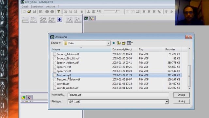Select the file Textures_Addon.vdf
Screen dimensions: 209x118
pyautogui.click(x=68, y=79)
